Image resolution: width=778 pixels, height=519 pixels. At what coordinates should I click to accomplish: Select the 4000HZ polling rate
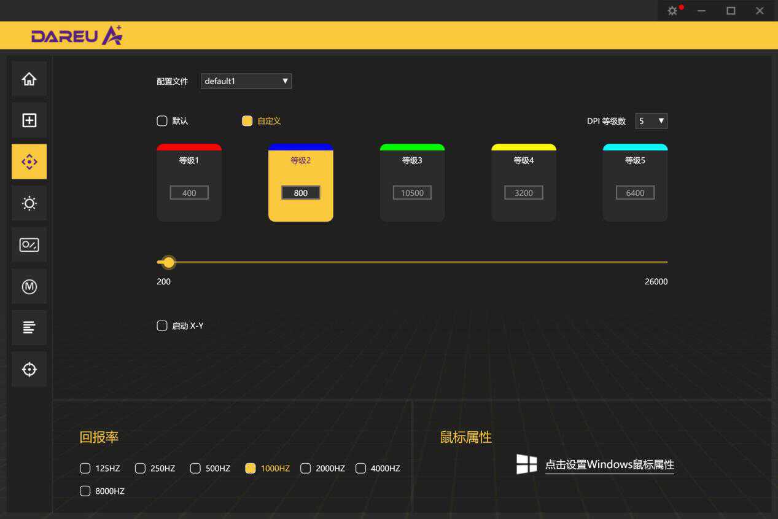(360, 468)
